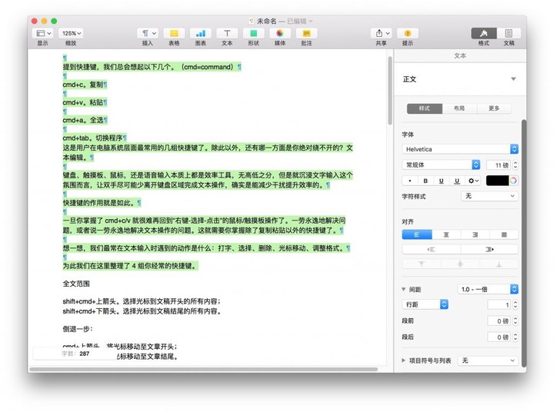Open the black text color swatch

click(x=498, y=181)
